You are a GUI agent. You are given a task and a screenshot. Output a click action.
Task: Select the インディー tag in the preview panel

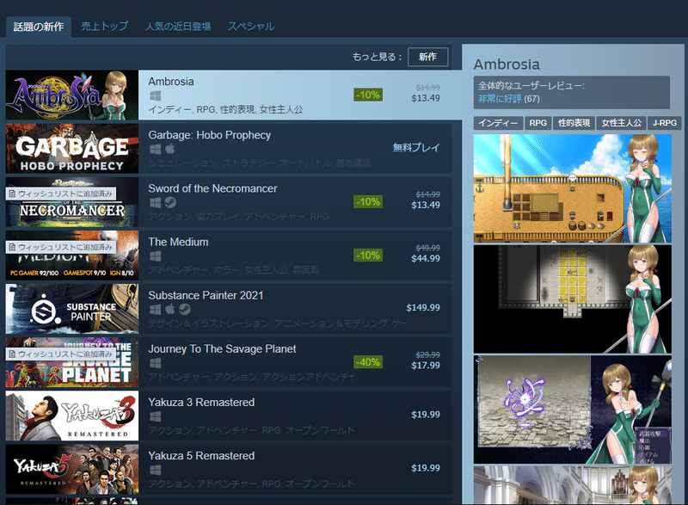498,123
